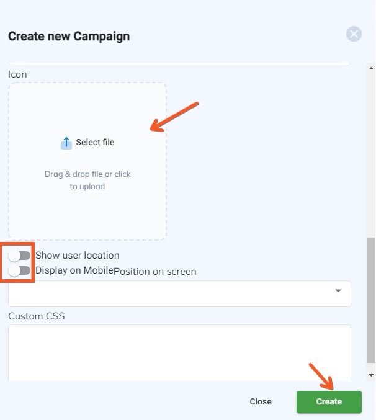Viewport: 376px width, 420px height.
Task: Click the scrollbar up arrow
Action: coord(371,68)
